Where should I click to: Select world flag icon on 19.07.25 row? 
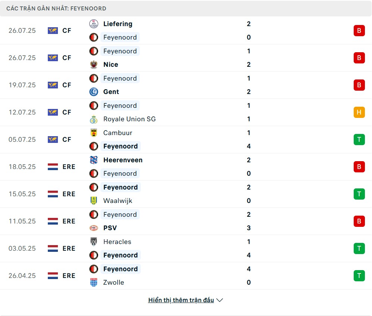coord(53,85)
